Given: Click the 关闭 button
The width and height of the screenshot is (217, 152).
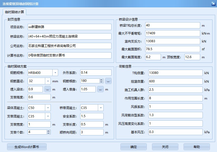Looking at the screenshot, I should (x=165, y=147).
